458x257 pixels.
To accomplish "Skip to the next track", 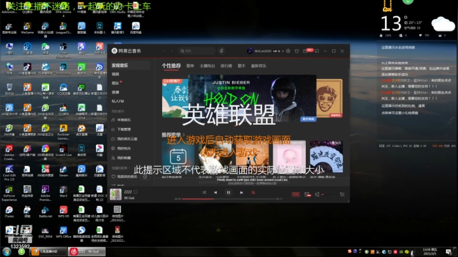I will (x=242, y=193).
